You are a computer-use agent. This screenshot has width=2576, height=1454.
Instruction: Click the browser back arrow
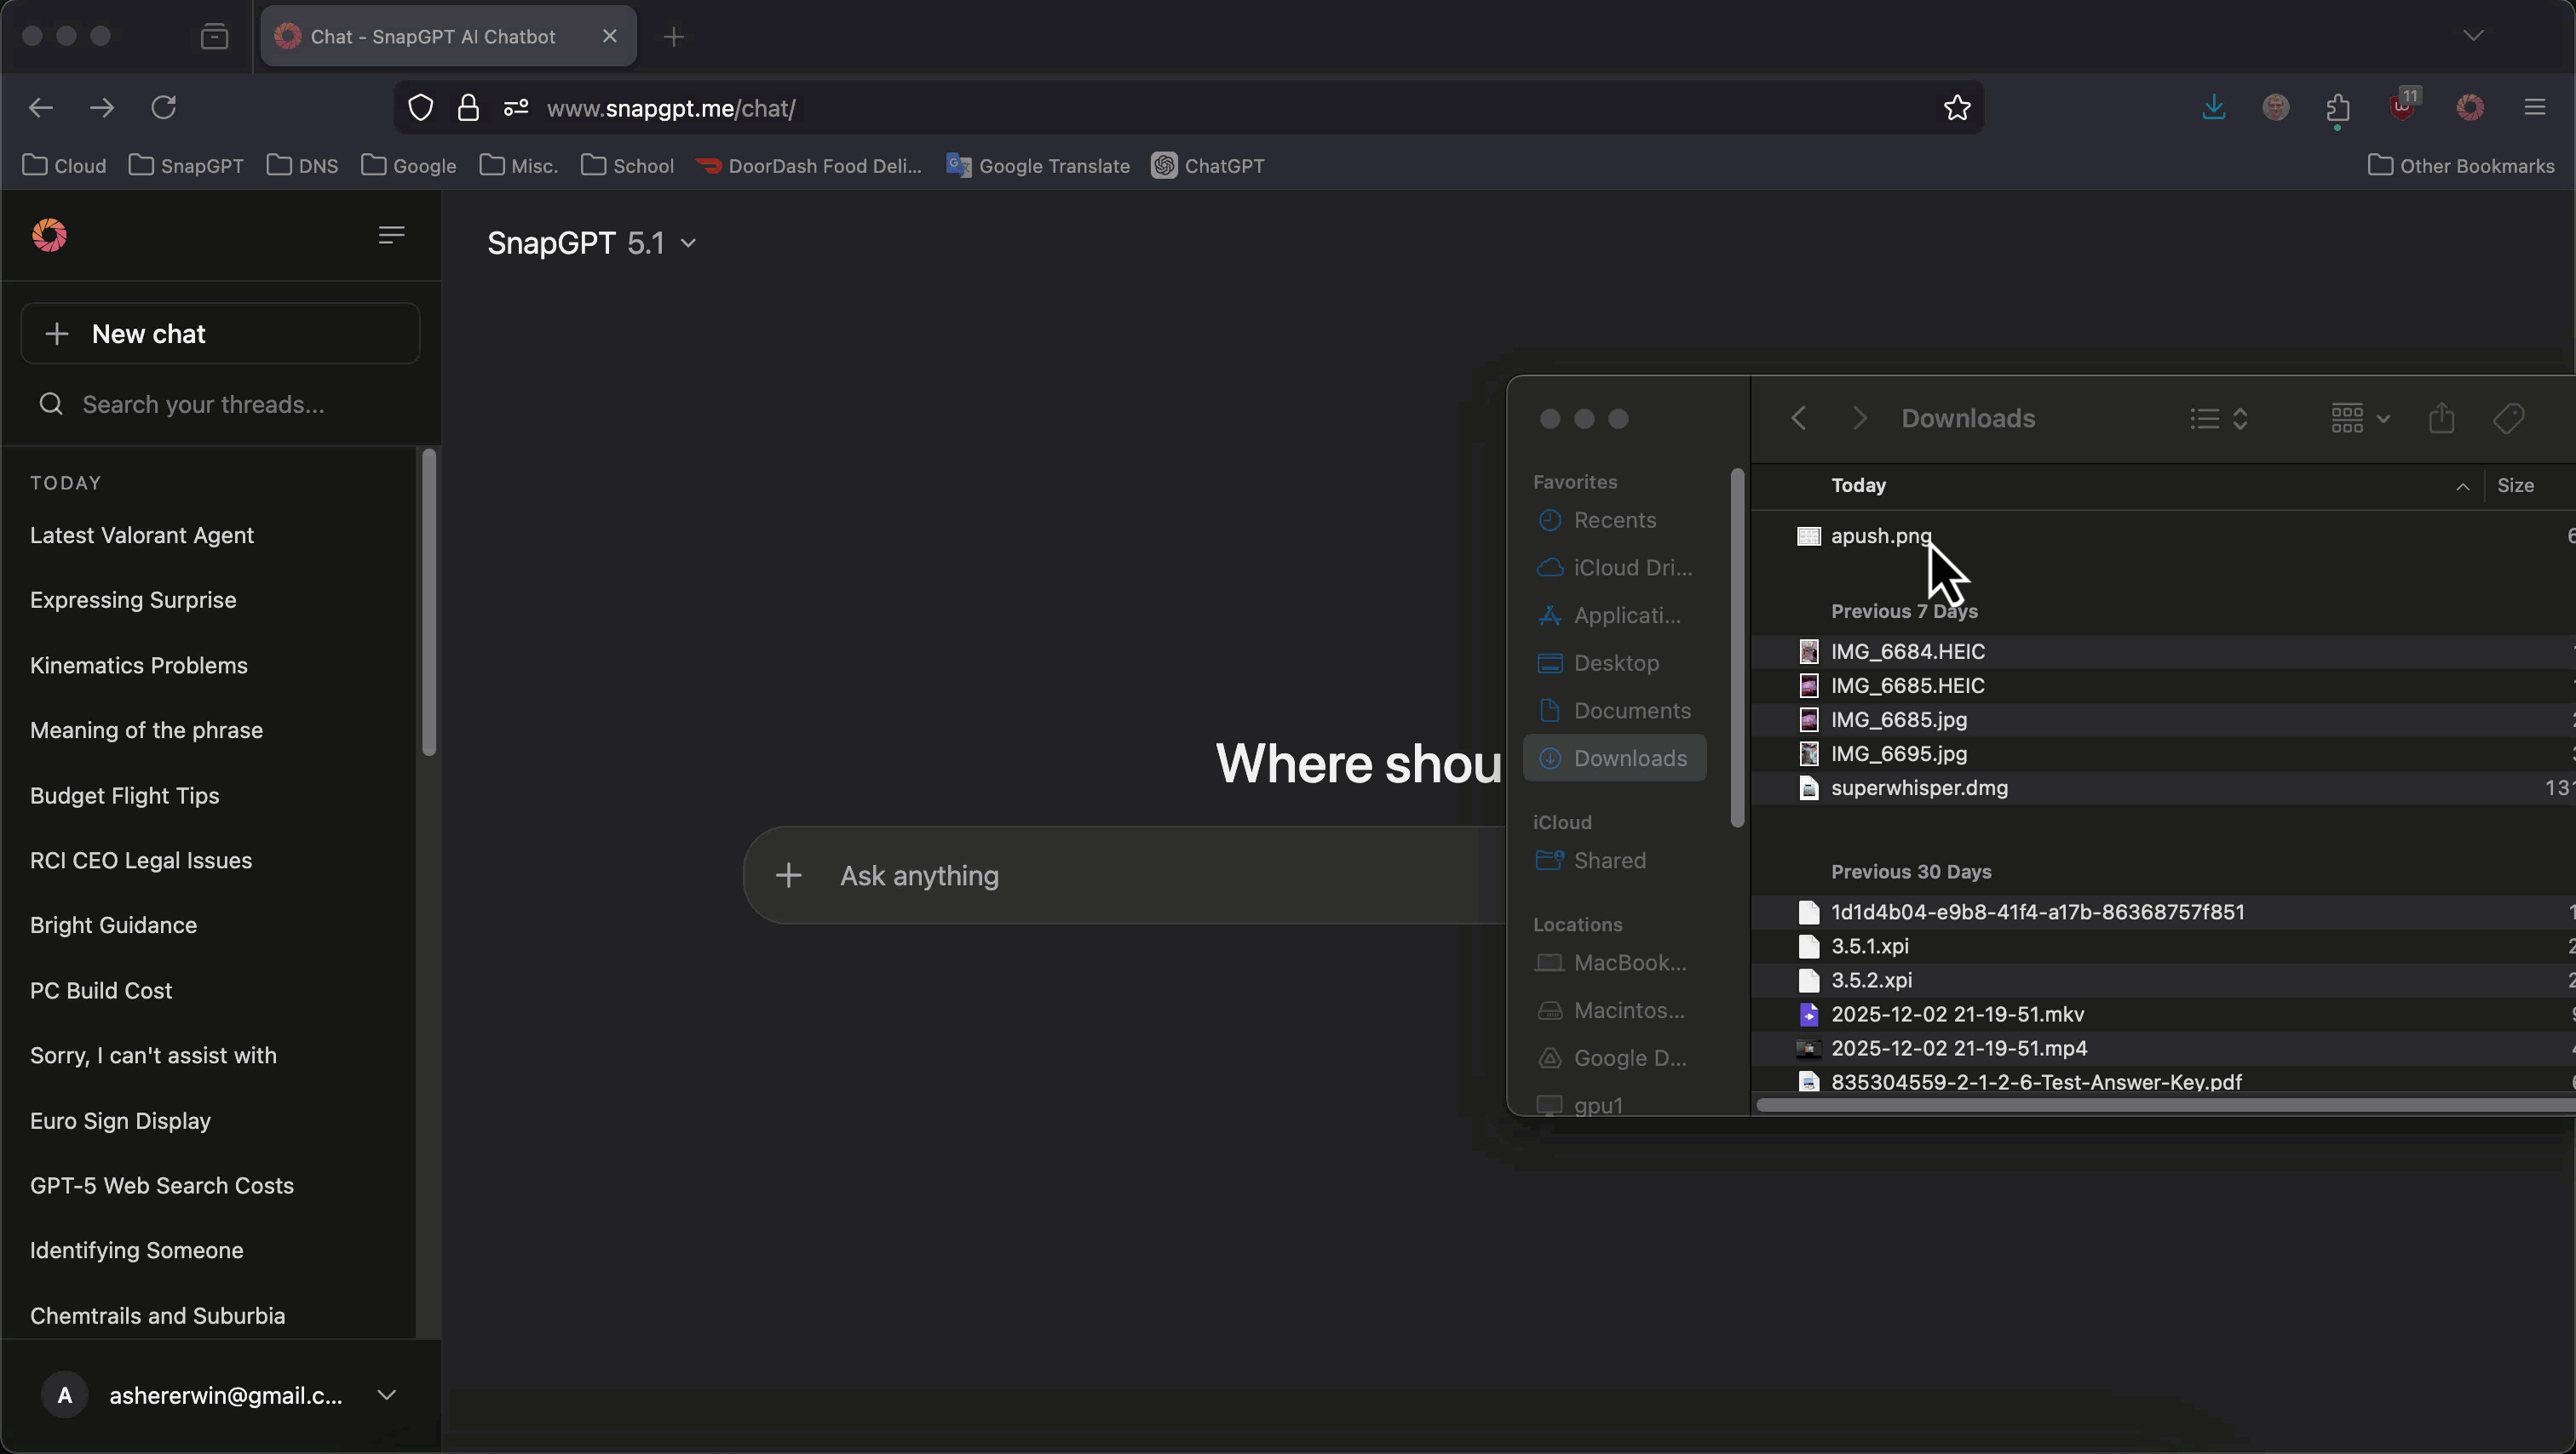41,107
